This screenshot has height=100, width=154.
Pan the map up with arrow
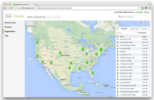tap(30, 28)
